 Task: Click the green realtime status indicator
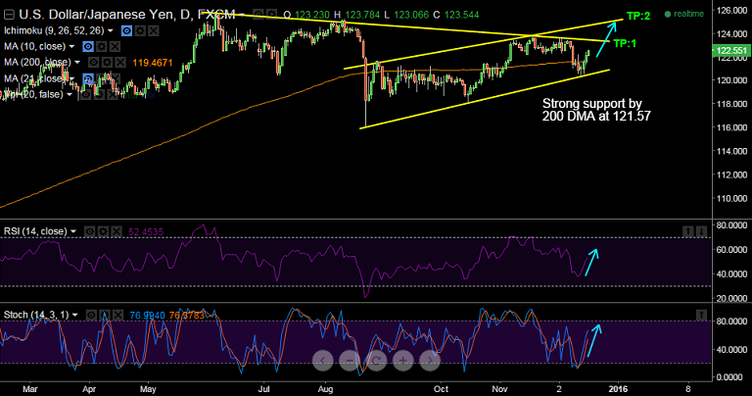pyautogui.click(x=683, y=14)
